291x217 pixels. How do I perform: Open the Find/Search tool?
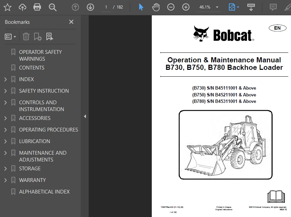[53, 7]
